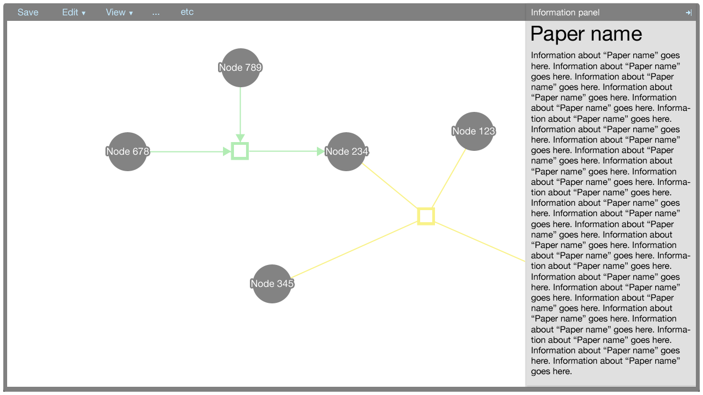Select the Node 123 circle
The width and height of the screenshot is (703, 395).
474,131
